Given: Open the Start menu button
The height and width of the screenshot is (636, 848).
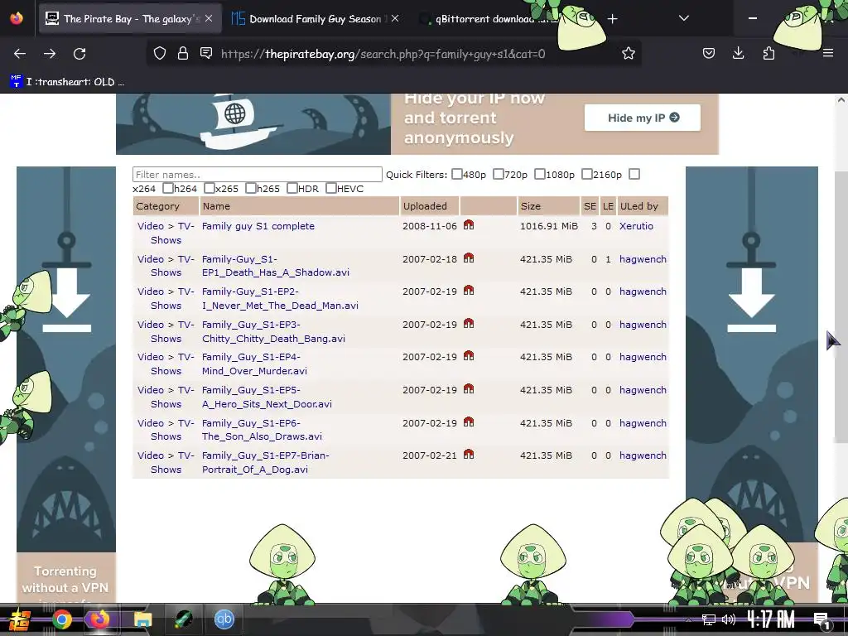Looking at the screenshot, I should [x=20, y=619].
